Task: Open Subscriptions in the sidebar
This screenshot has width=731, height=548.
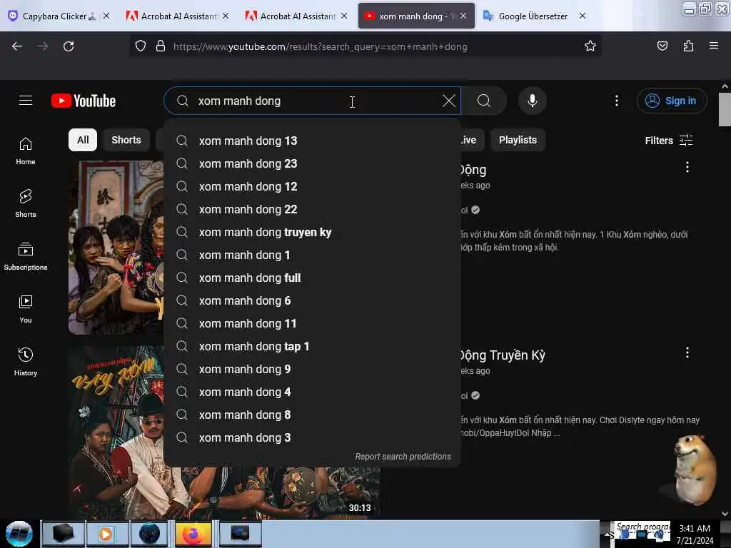Action: click(26, 256)
